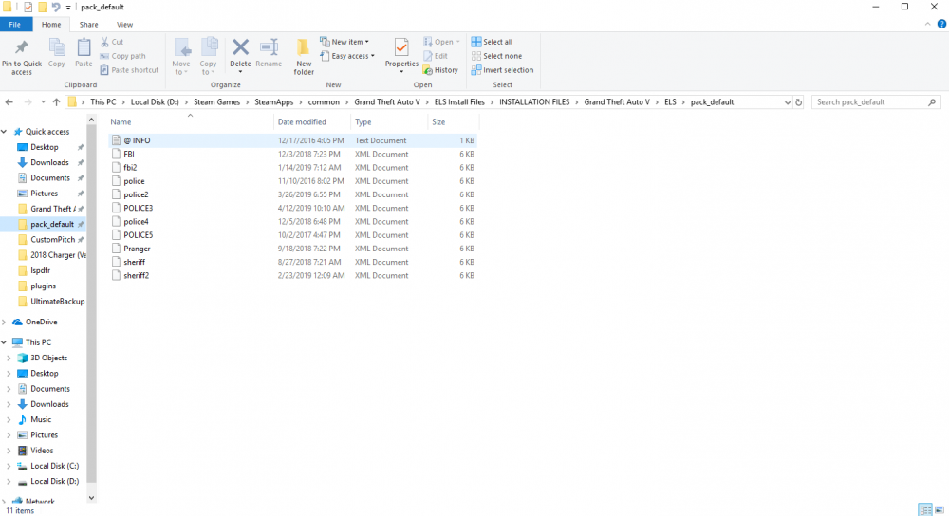Open UltimateBackup folder in sidebar
This screenshot has height=516, width=949.
(58, 302)
